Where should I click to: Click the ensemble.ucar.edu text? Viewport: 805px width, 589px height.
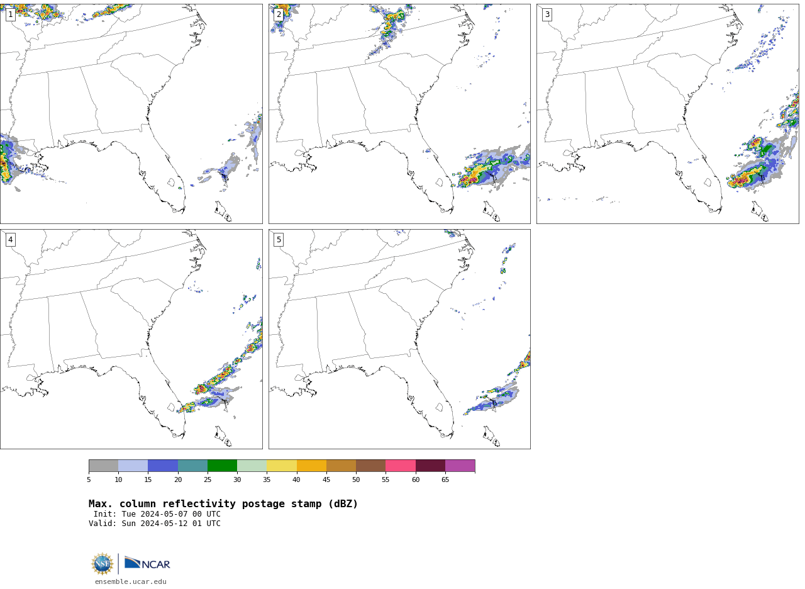click(131, 582)
